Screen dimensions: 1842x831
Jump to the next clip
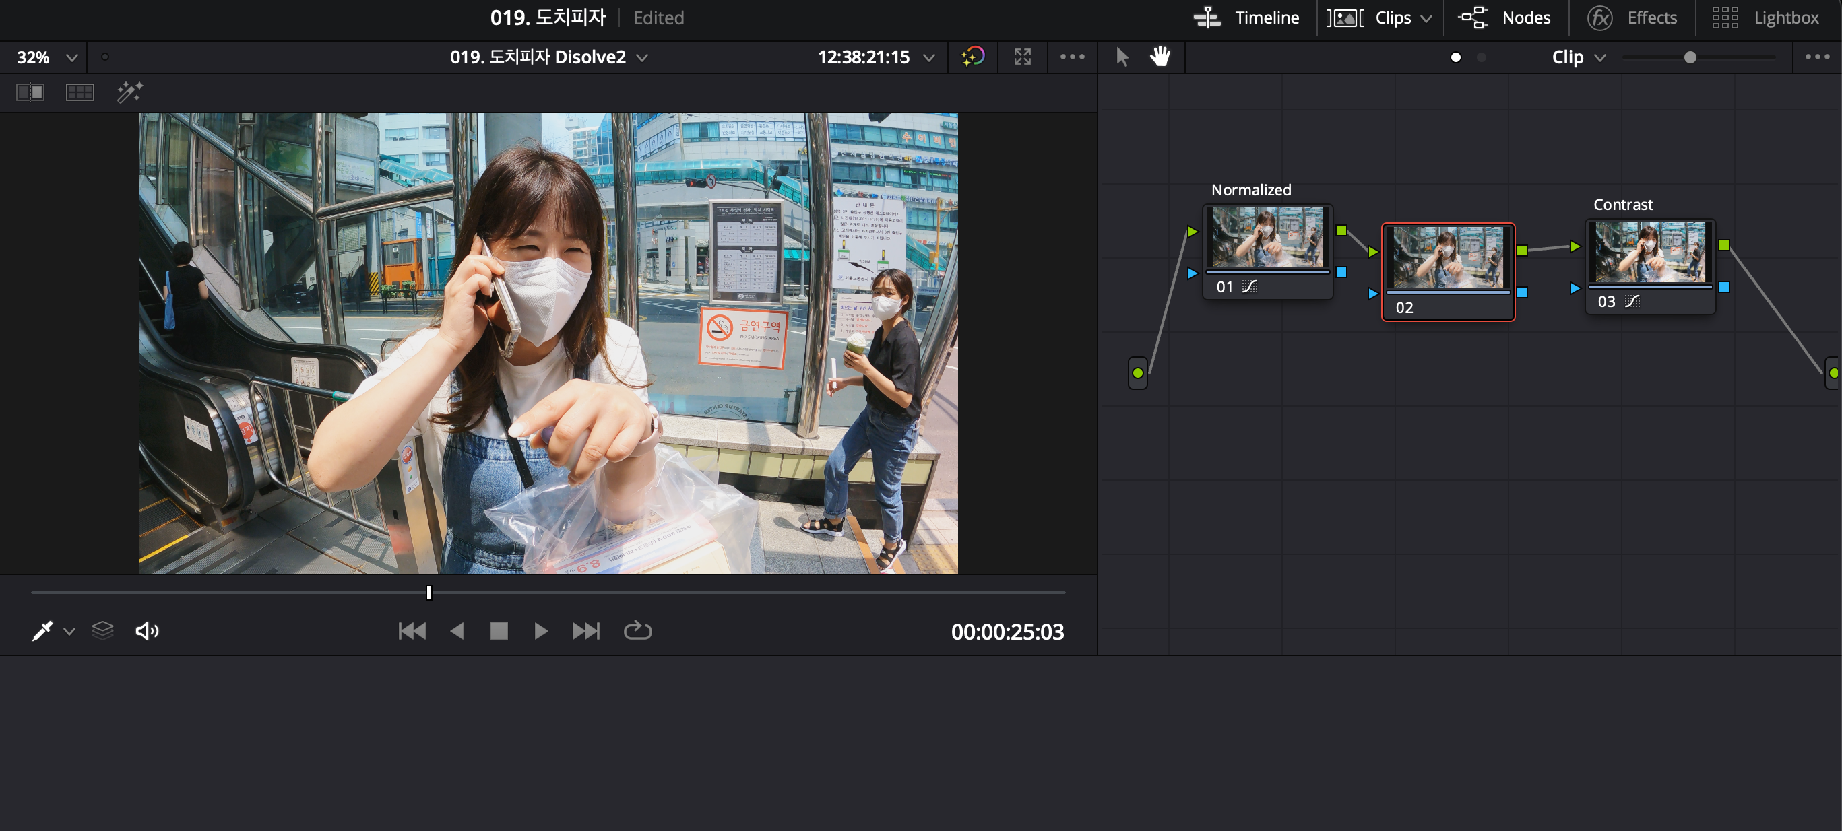[x=585, y=631]
